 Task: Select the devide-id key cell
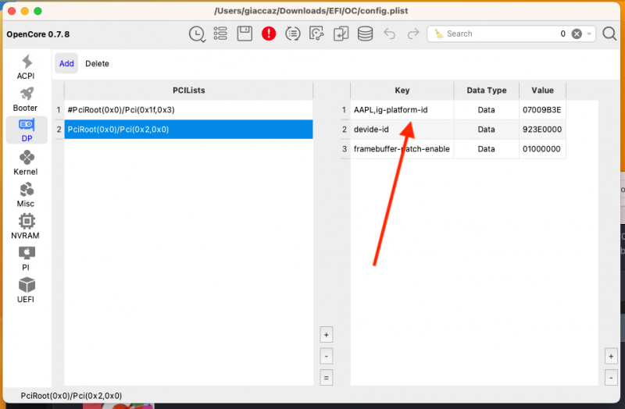(402, 130)
